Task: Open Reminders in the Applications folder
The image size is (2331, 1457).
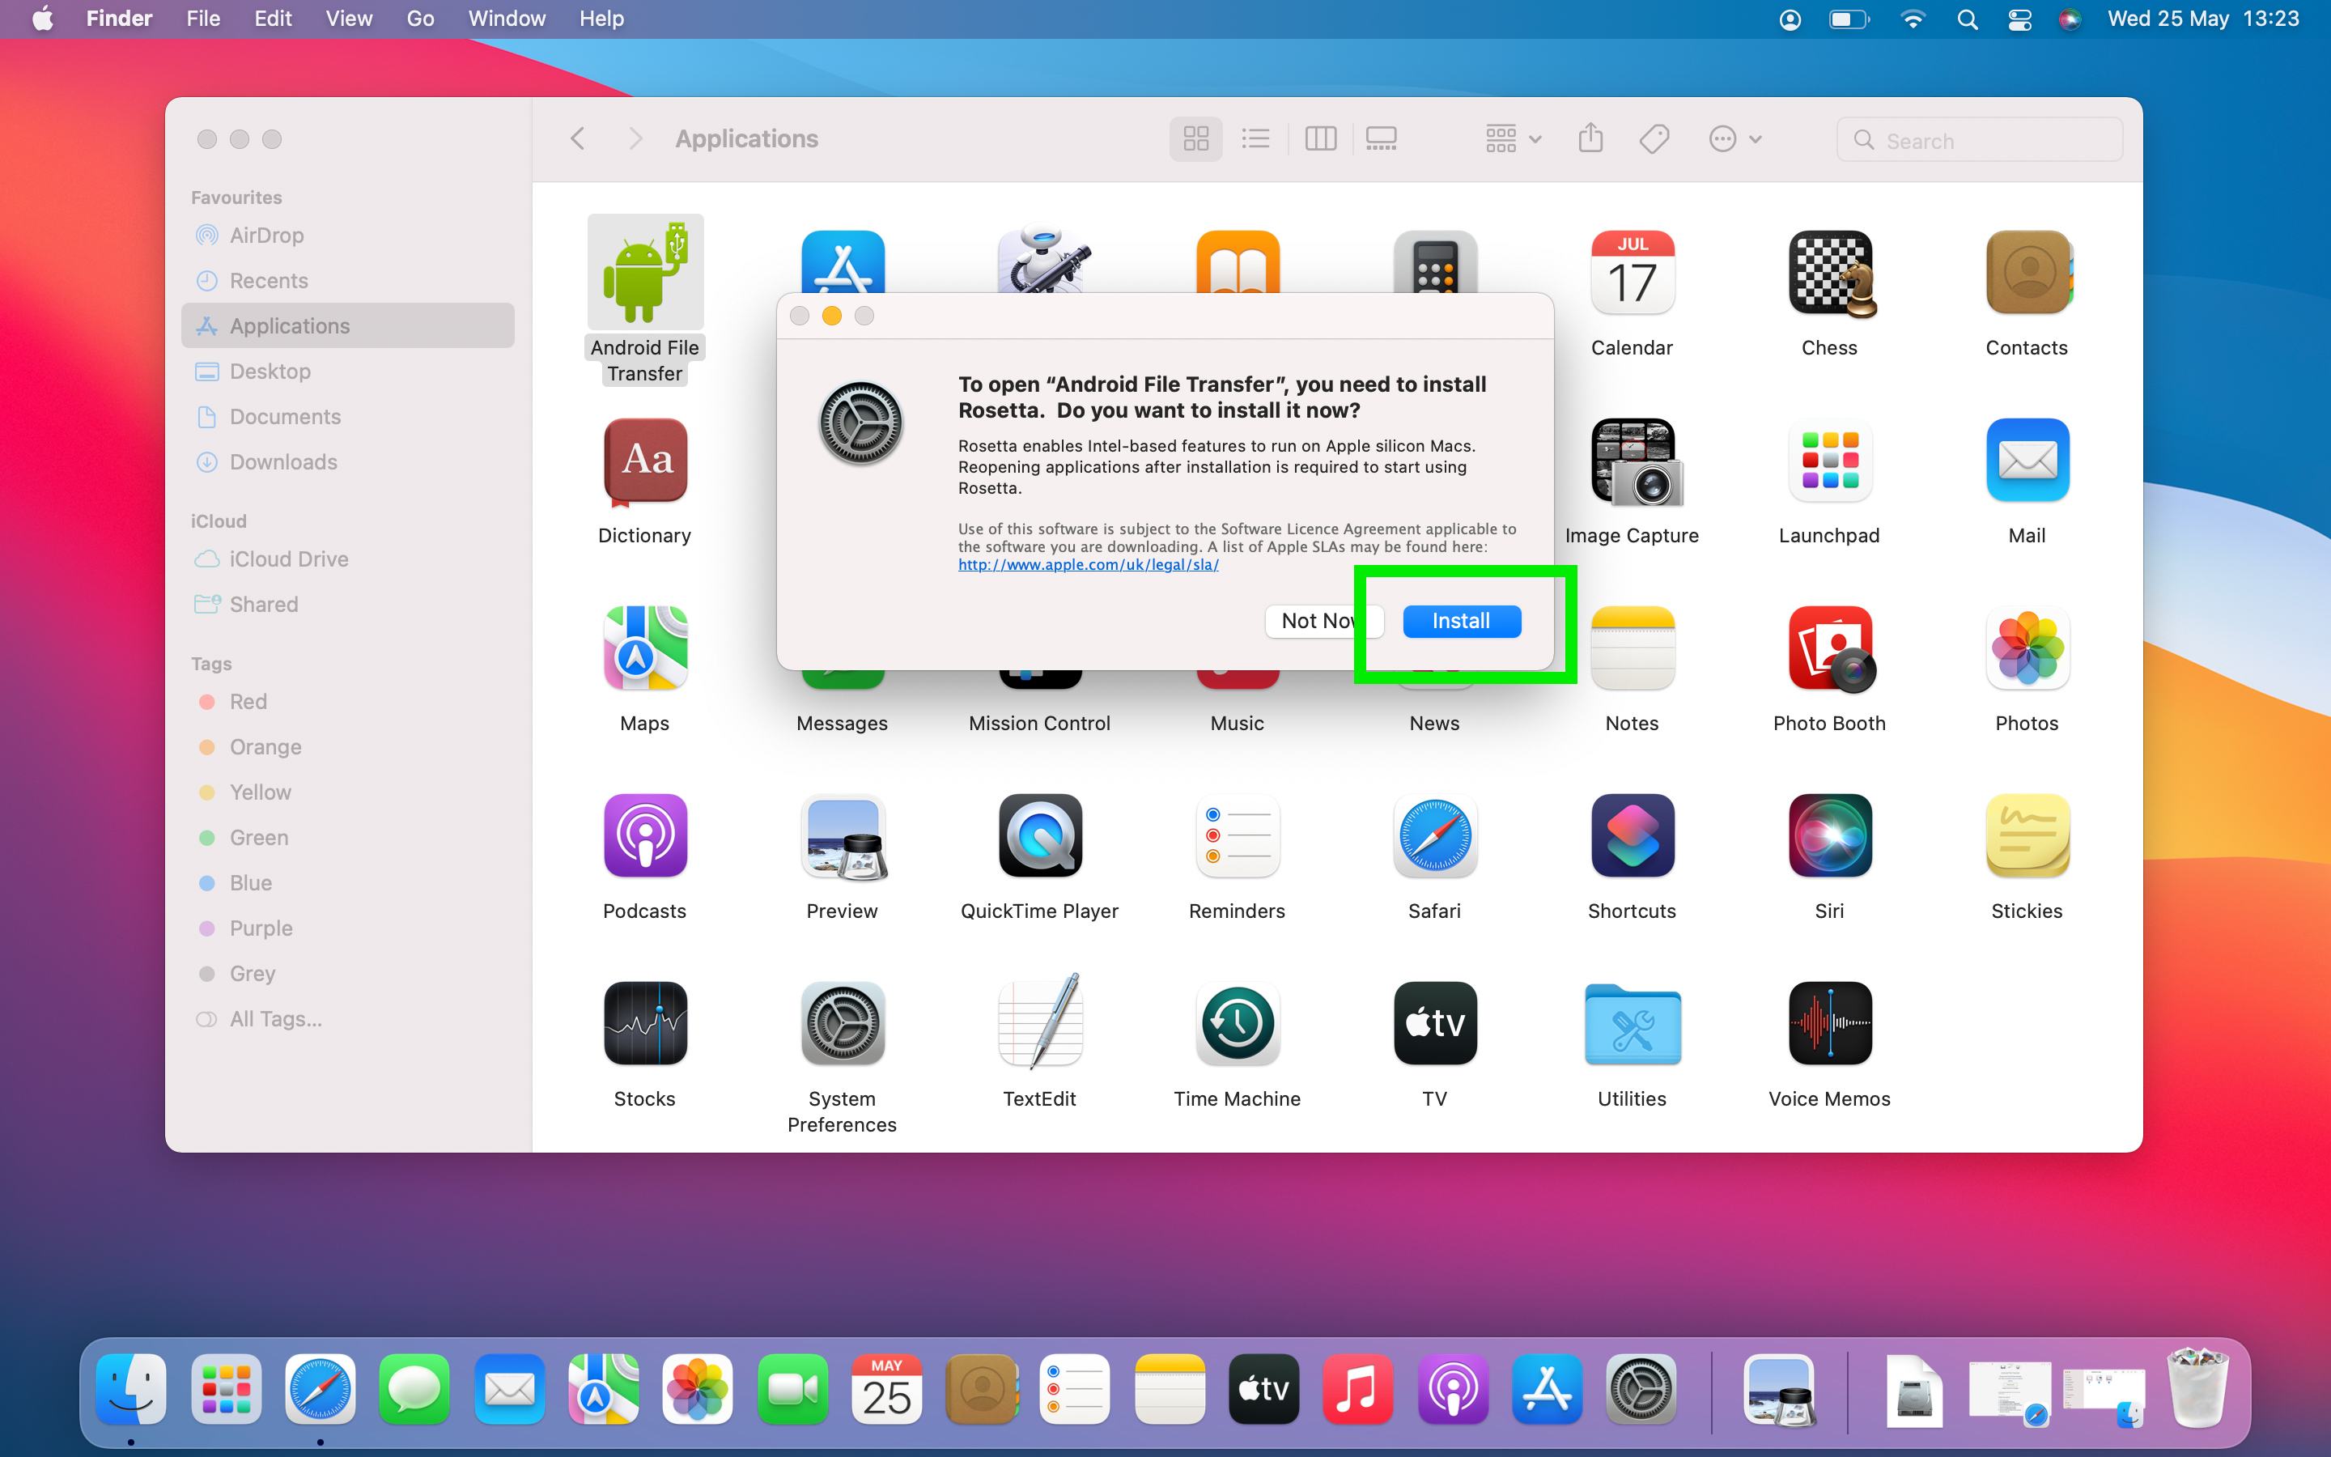Action: [x=1237, y=835]
